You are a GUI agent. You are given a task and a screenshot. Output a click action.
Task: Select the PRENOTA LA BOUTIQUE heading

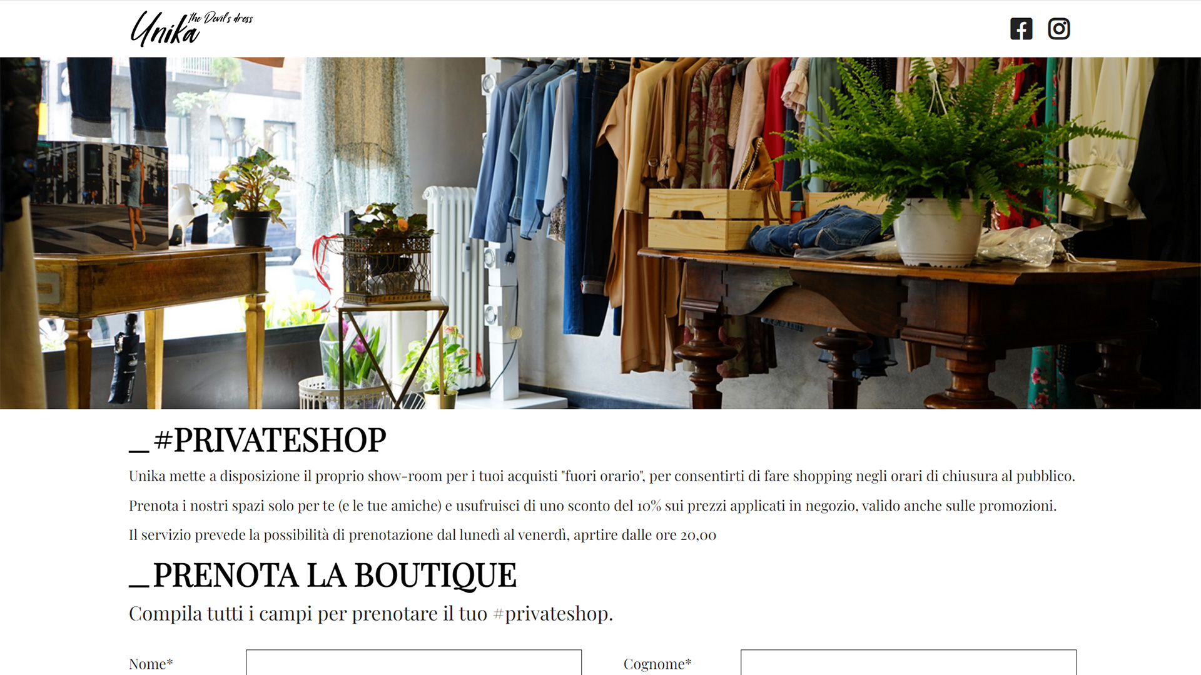pos(323,575)
